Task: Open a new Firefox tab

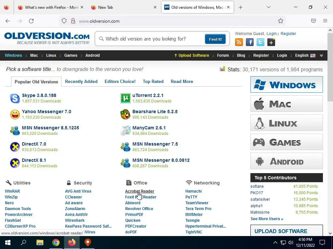Action: [240, 7]
